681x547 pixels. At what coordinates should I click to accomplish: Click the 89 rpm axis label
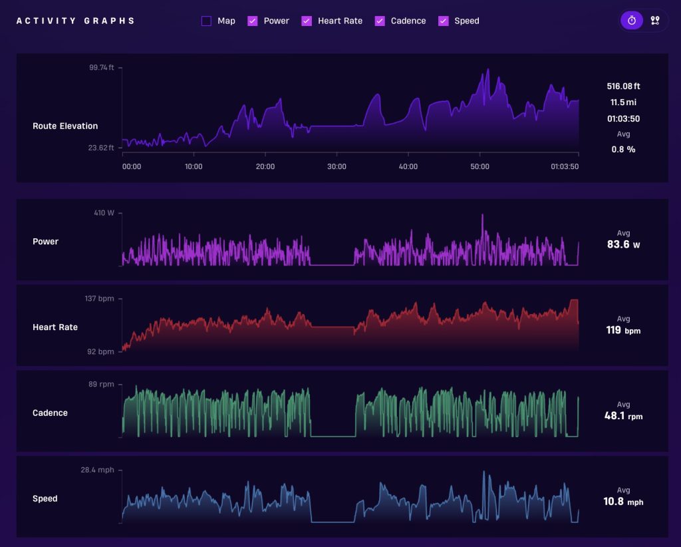coord(101,384)
